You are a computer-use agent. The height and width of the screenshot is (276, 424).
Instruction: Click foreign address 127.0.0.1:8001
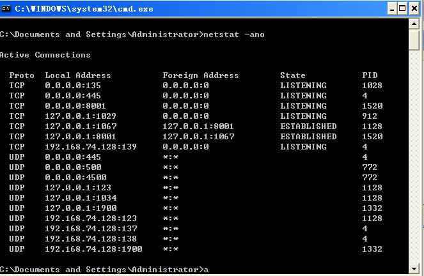pyautogui.click(x=198, y=126)
